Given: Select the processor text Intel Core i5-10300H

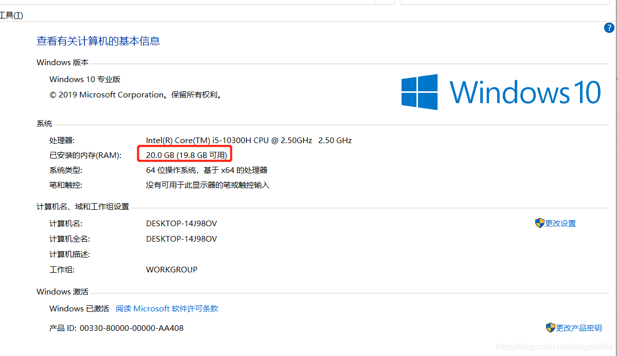Looking at the screenshot, I should [x=249, y=140].
